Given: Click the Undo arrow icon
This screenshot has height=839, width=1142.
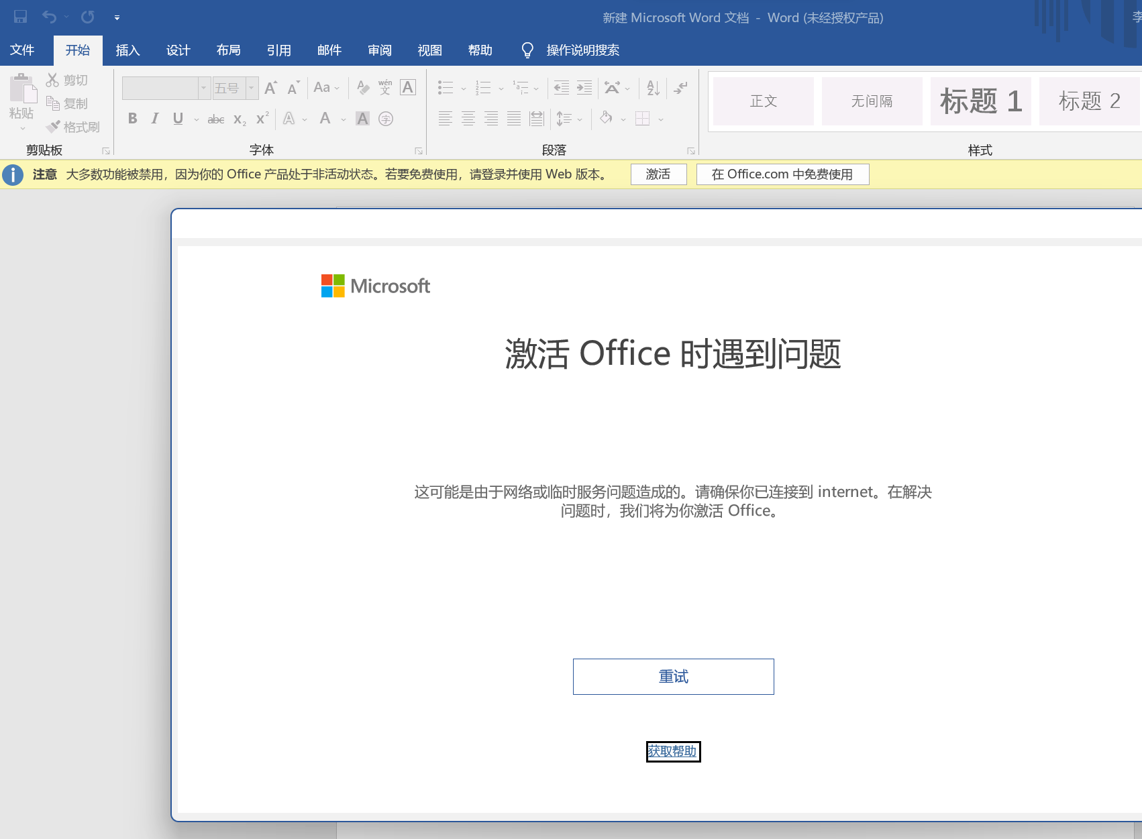Looking at the screenshot, I should tap(49, 17).
